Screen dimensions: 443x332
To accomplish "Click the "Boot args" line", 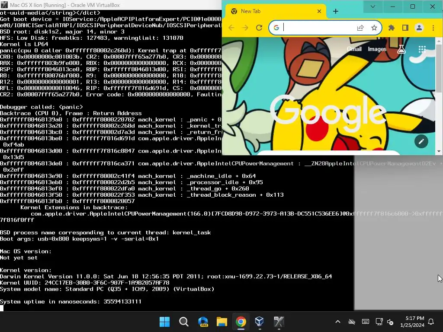I will [80, 239].
